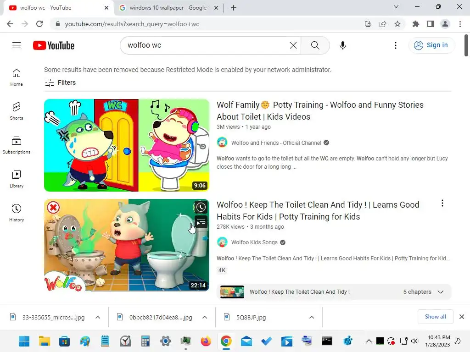Click the Sign in button

431,45
